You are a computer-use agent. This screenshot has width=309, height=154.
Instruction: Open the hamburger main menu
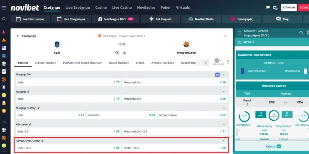pos(4,8)
